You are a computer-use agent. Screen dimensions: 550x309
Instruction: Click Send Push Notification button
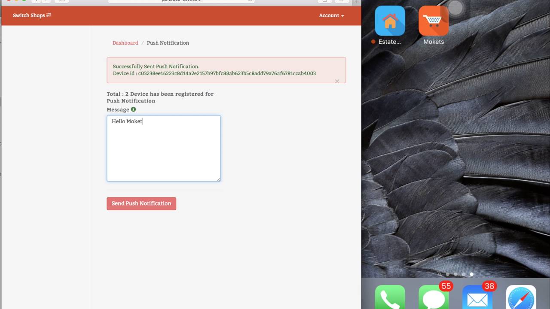coord(141,203)
